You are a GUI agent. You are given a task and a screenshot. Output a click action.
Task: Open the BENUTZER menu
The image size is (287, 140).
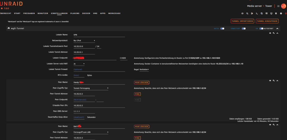point(43,14)
